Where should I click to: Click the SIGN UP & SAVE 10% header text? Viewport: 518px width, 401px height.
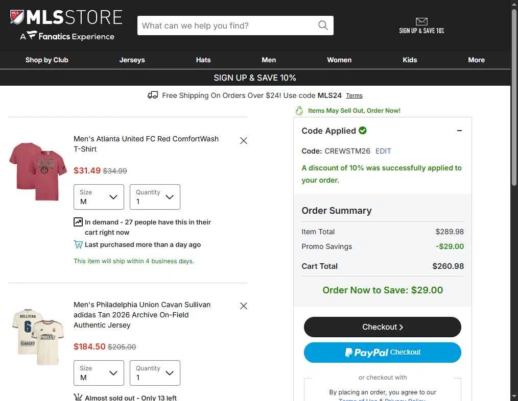click(x=421, y=31)
